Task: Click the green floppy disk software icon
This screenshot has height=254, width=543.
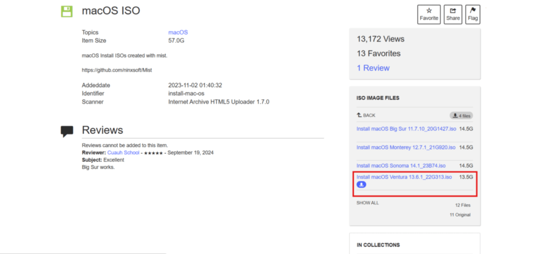Action: [67, 11]
